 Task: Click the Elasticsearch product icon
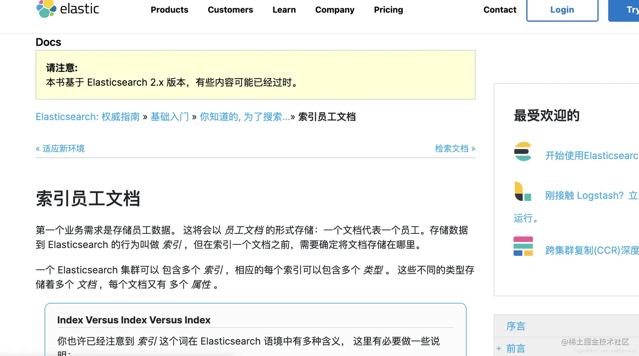523,151
